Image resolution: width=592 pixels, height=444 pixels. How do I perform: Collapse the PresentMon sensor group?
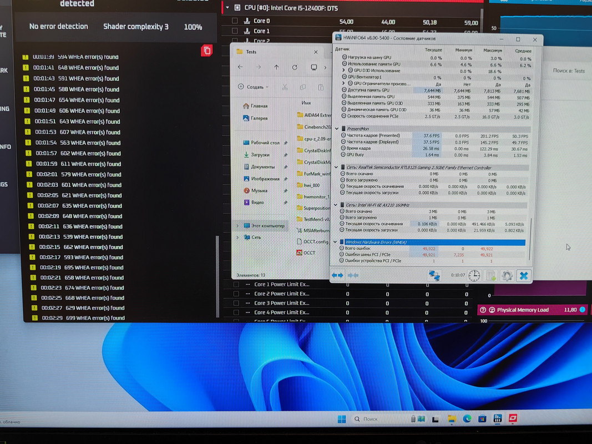click(x=337, y=129)
